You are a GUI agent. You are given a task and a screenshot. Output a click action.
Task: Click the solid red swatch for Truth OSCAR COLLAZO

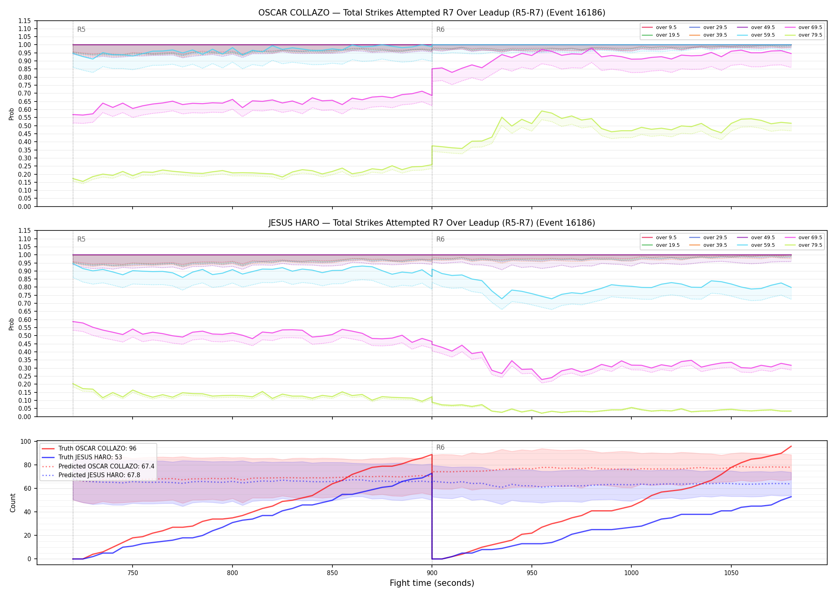(48, 449)
